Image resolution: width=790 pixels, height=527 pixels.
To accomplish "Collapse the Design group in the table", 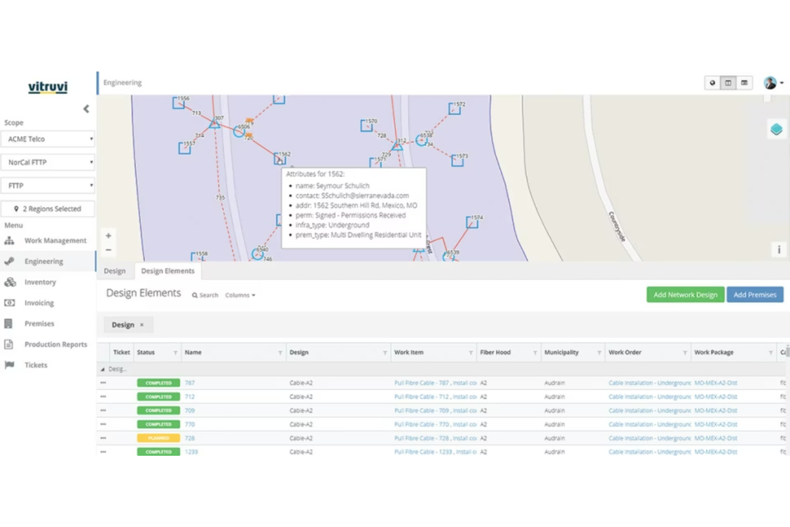I will point(102,368).
